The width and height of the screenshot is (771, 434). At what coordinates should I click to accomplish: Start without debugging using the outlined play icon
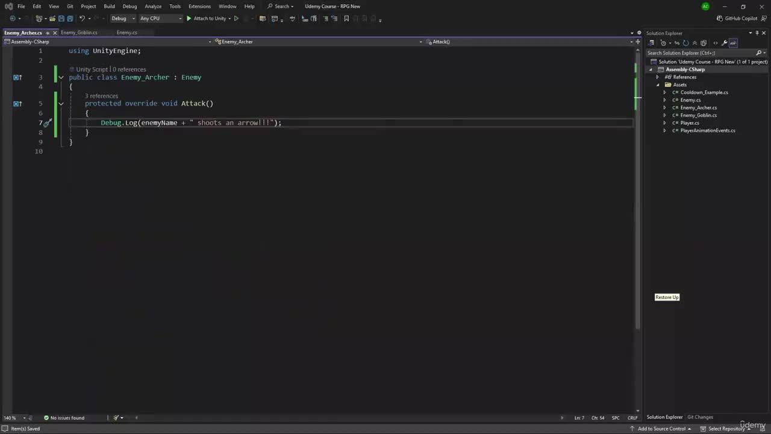point(236,19)
